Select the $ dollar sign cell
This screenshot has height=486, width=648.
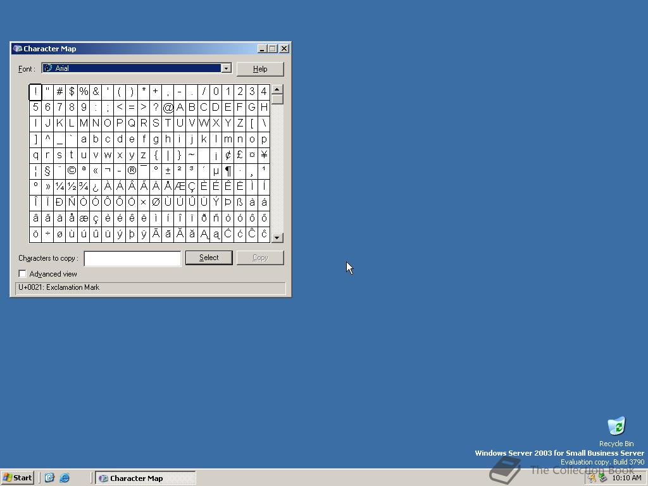point(72,92)
